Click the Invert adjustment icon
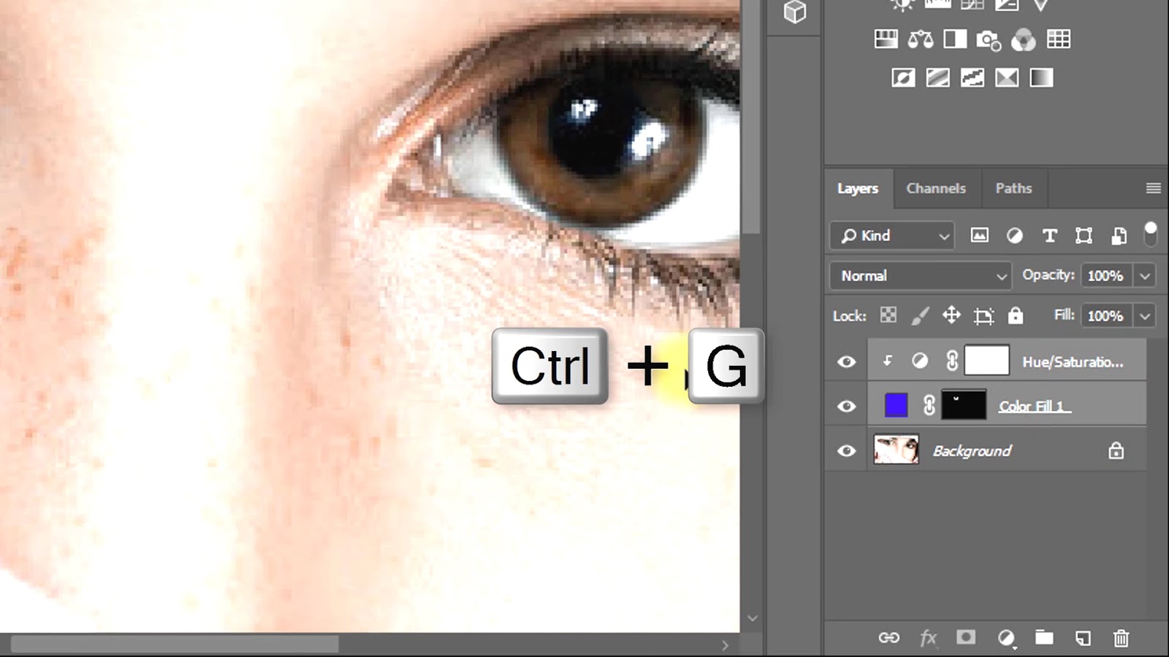The image size is (1169, 657). click(903, 77)
